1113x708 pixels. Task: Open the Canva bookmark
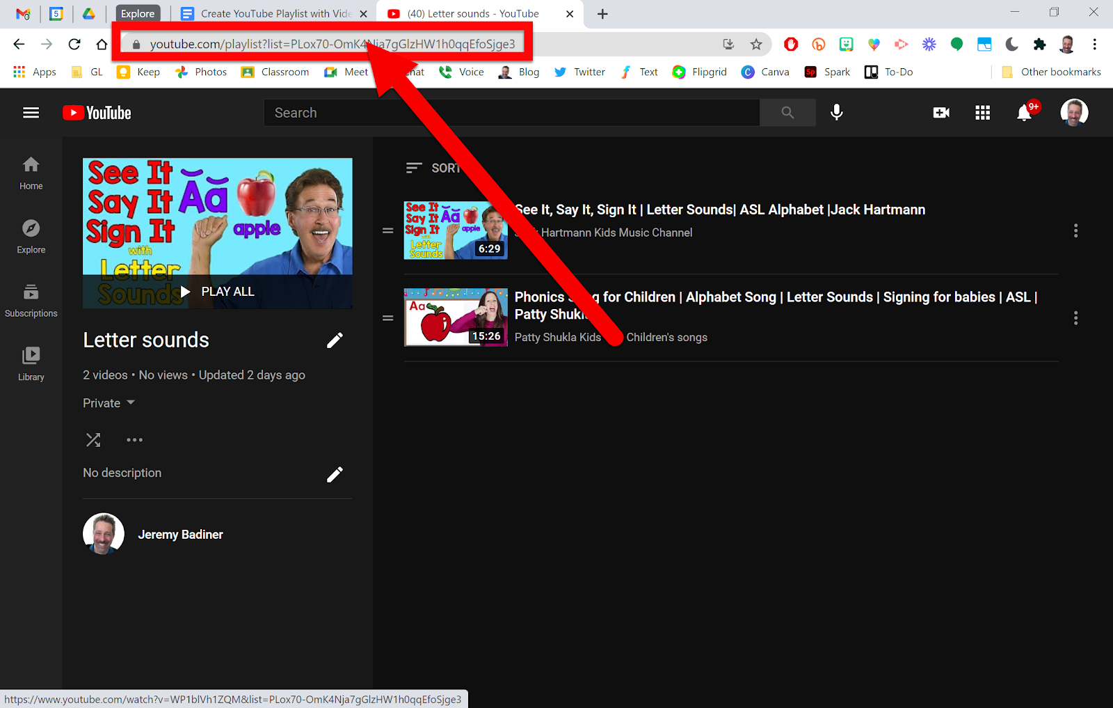(x=765, y=72)
